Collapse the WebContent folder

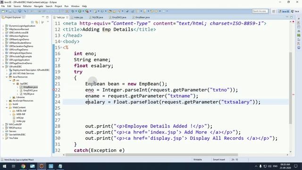[x=7, y=108]
